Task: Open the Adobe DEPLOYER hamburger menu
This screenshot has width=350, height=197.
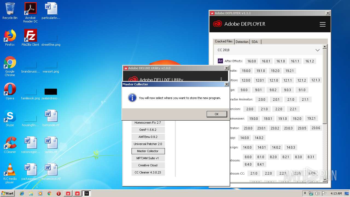Action: point(323,24)
